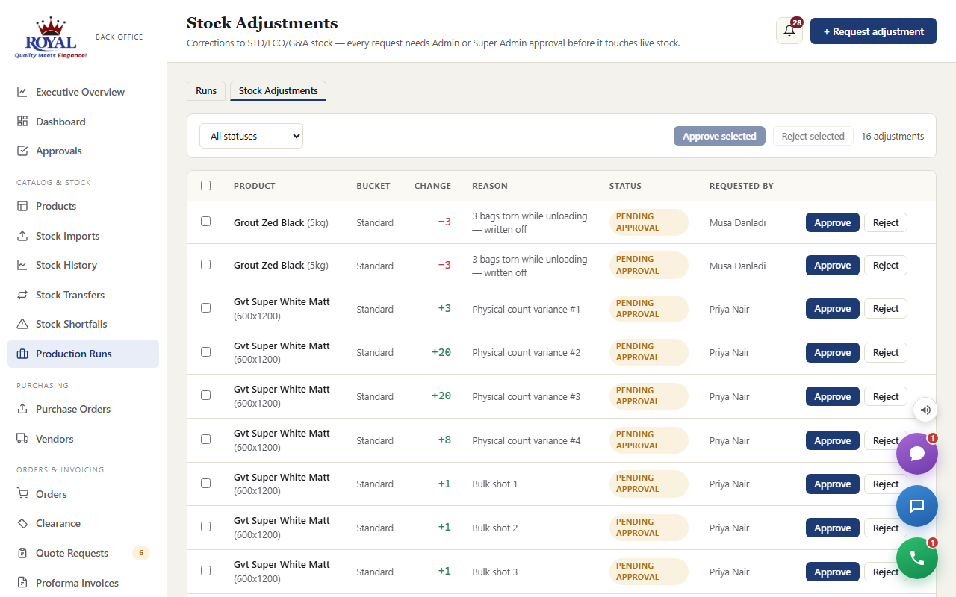Check the Bulk shot 2 row
The image size is (956, 597).
pos(206,527)
